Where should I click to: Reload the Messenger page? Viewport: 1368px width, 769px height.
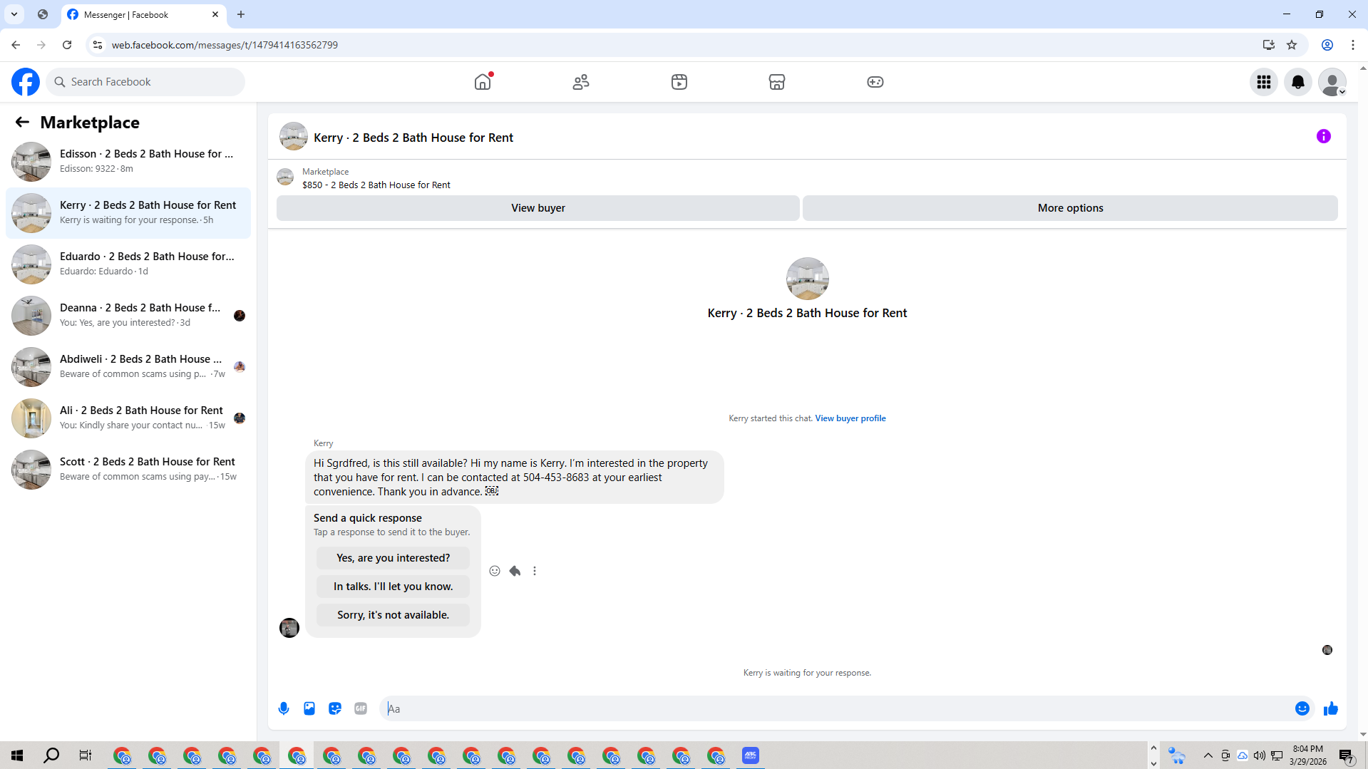pyautogui.click(x=67, y=45)
